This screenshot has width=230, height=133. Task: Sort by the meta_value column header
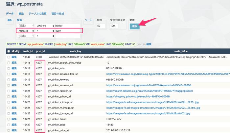coord(181,51)
